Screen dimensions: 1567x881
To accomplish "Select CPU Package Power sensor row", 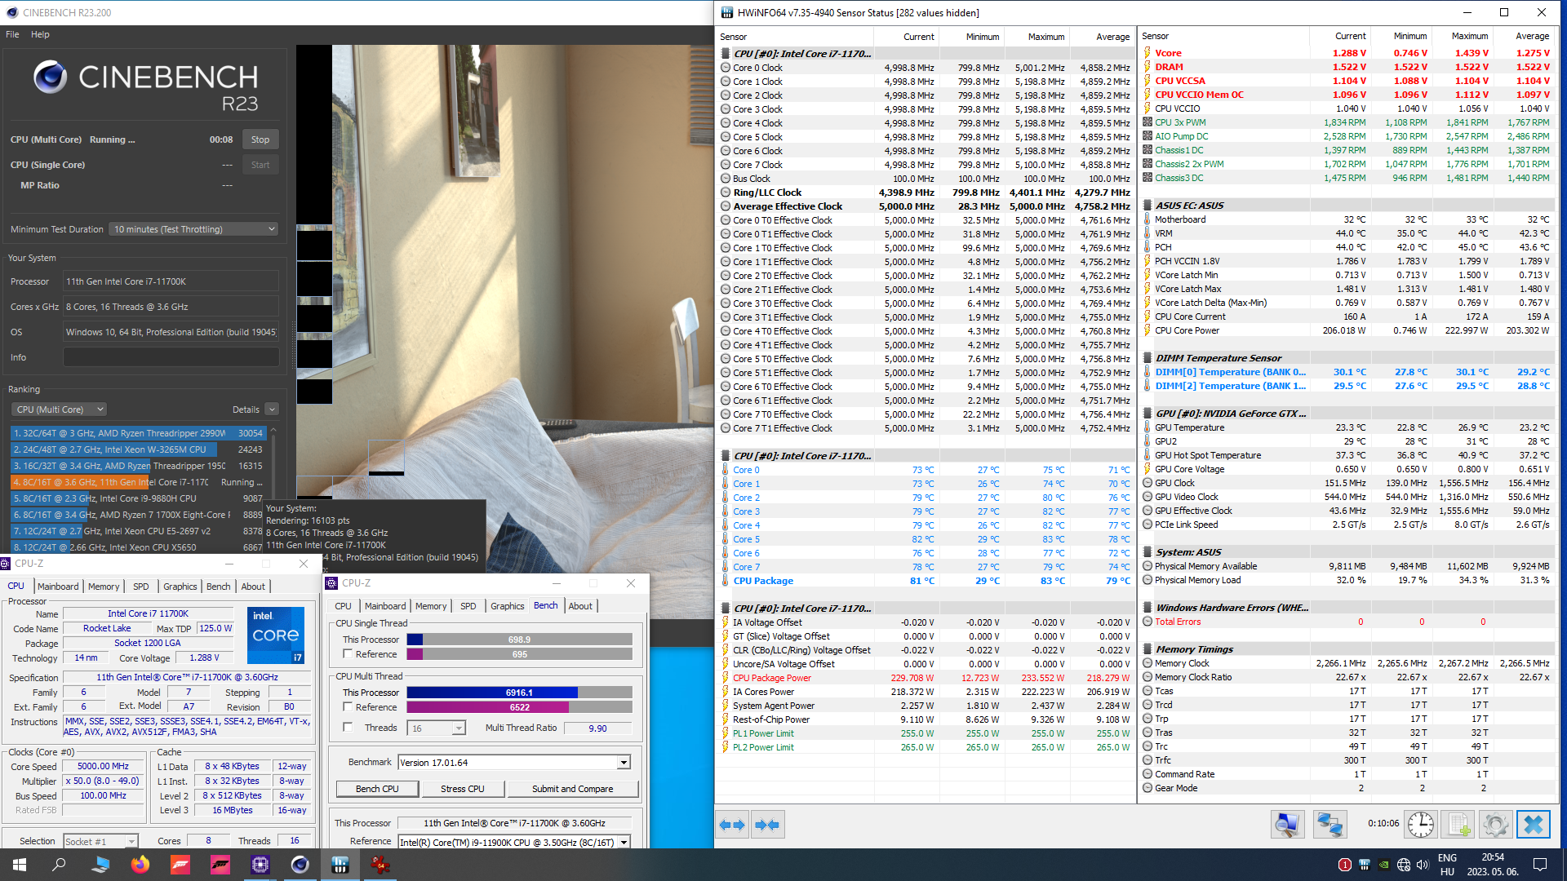I will 926,678.
